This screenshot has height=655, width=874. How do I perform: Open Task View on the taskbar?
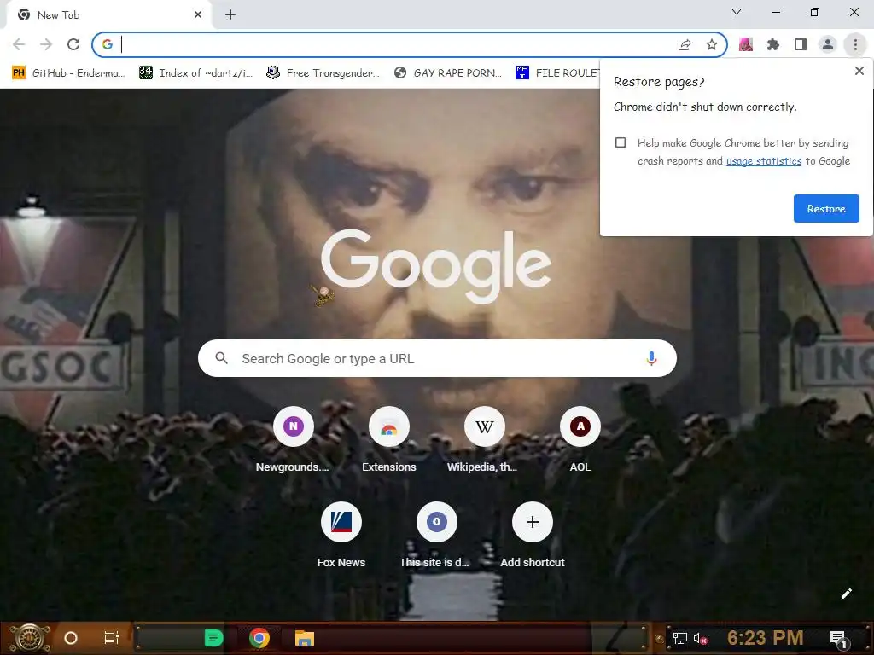112,638
